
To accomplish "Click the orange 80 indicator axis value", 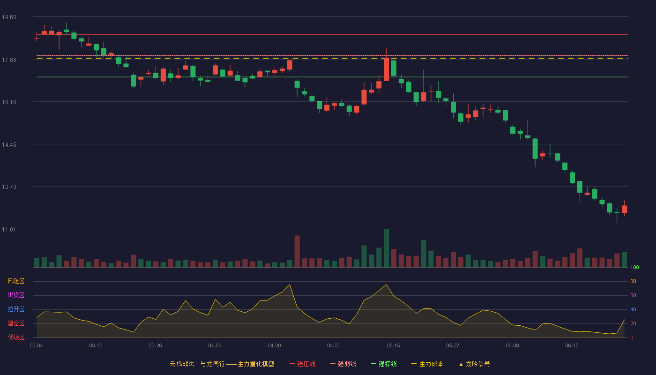I will (x=633, y=281).
